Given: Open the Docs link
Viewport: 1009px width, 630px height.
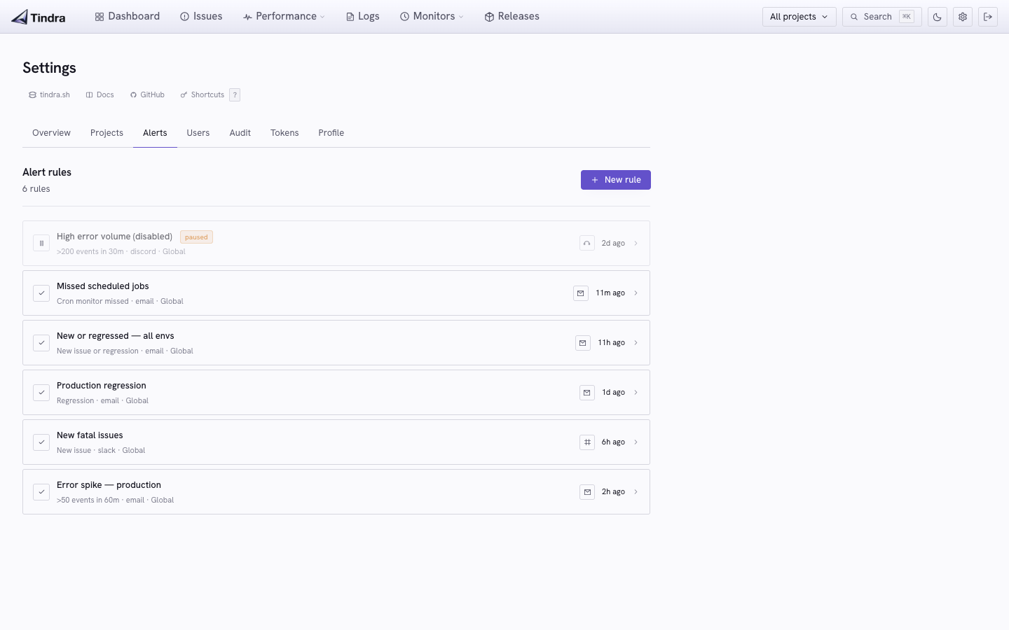Looking at the screenshot, I should (x=99, y=94).
